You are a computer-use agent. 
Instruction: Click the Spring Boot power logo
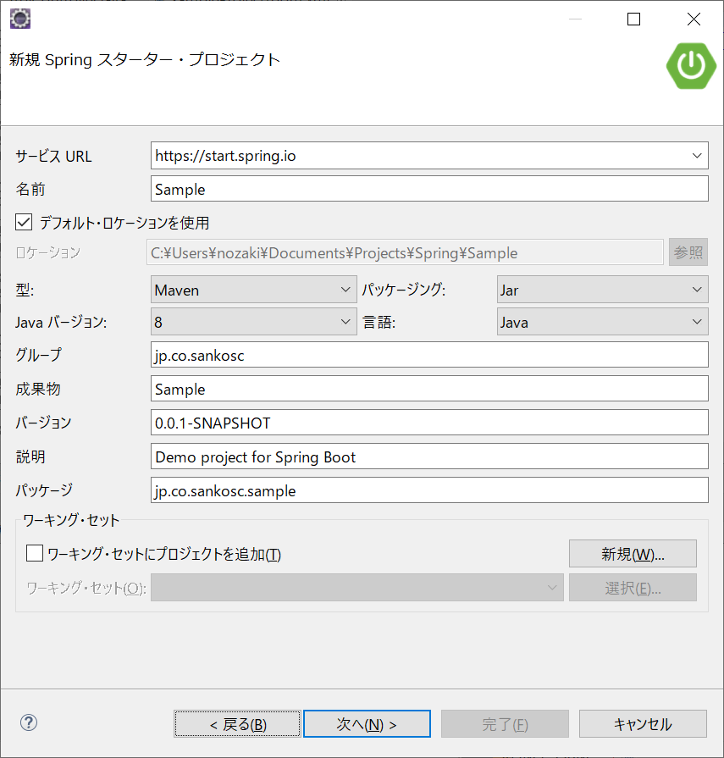[691, 66]
